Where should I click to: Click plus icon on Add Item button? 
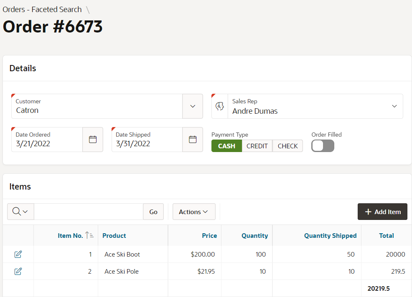[x=369, y=212]
